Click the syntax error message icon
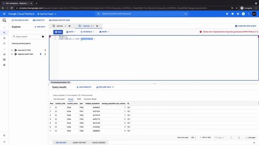 [201, 32]
